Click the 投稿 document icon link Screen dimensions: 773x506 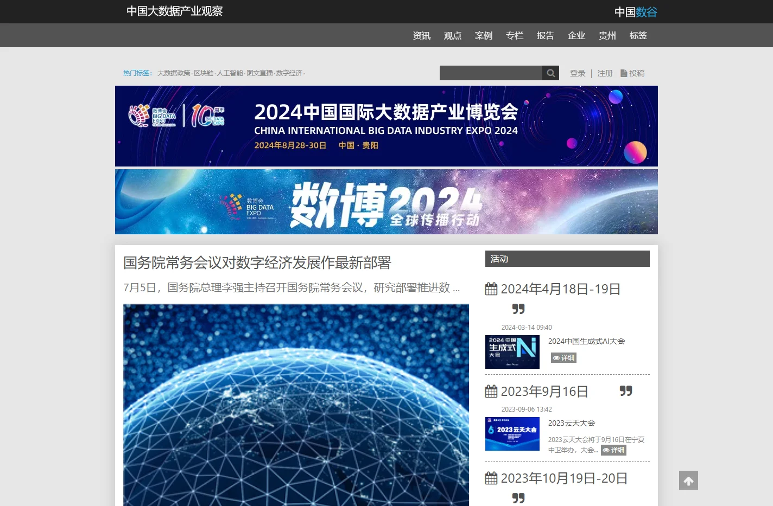pos(632,73)
